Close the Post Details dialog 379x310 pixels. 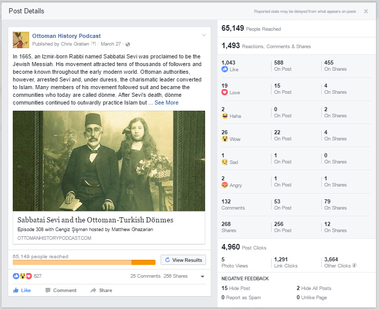coord(366,11)
